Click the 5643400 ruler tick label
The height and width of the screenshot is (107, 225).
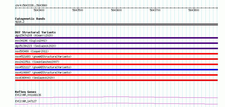(x=39, y=10)
